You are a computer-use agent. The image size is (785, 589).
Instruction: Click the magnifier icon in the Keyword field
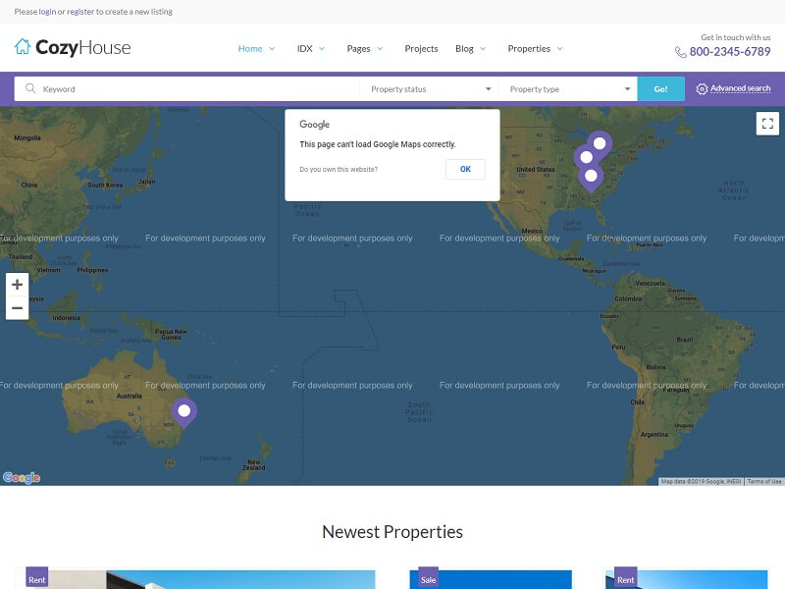tap(30, 88)
